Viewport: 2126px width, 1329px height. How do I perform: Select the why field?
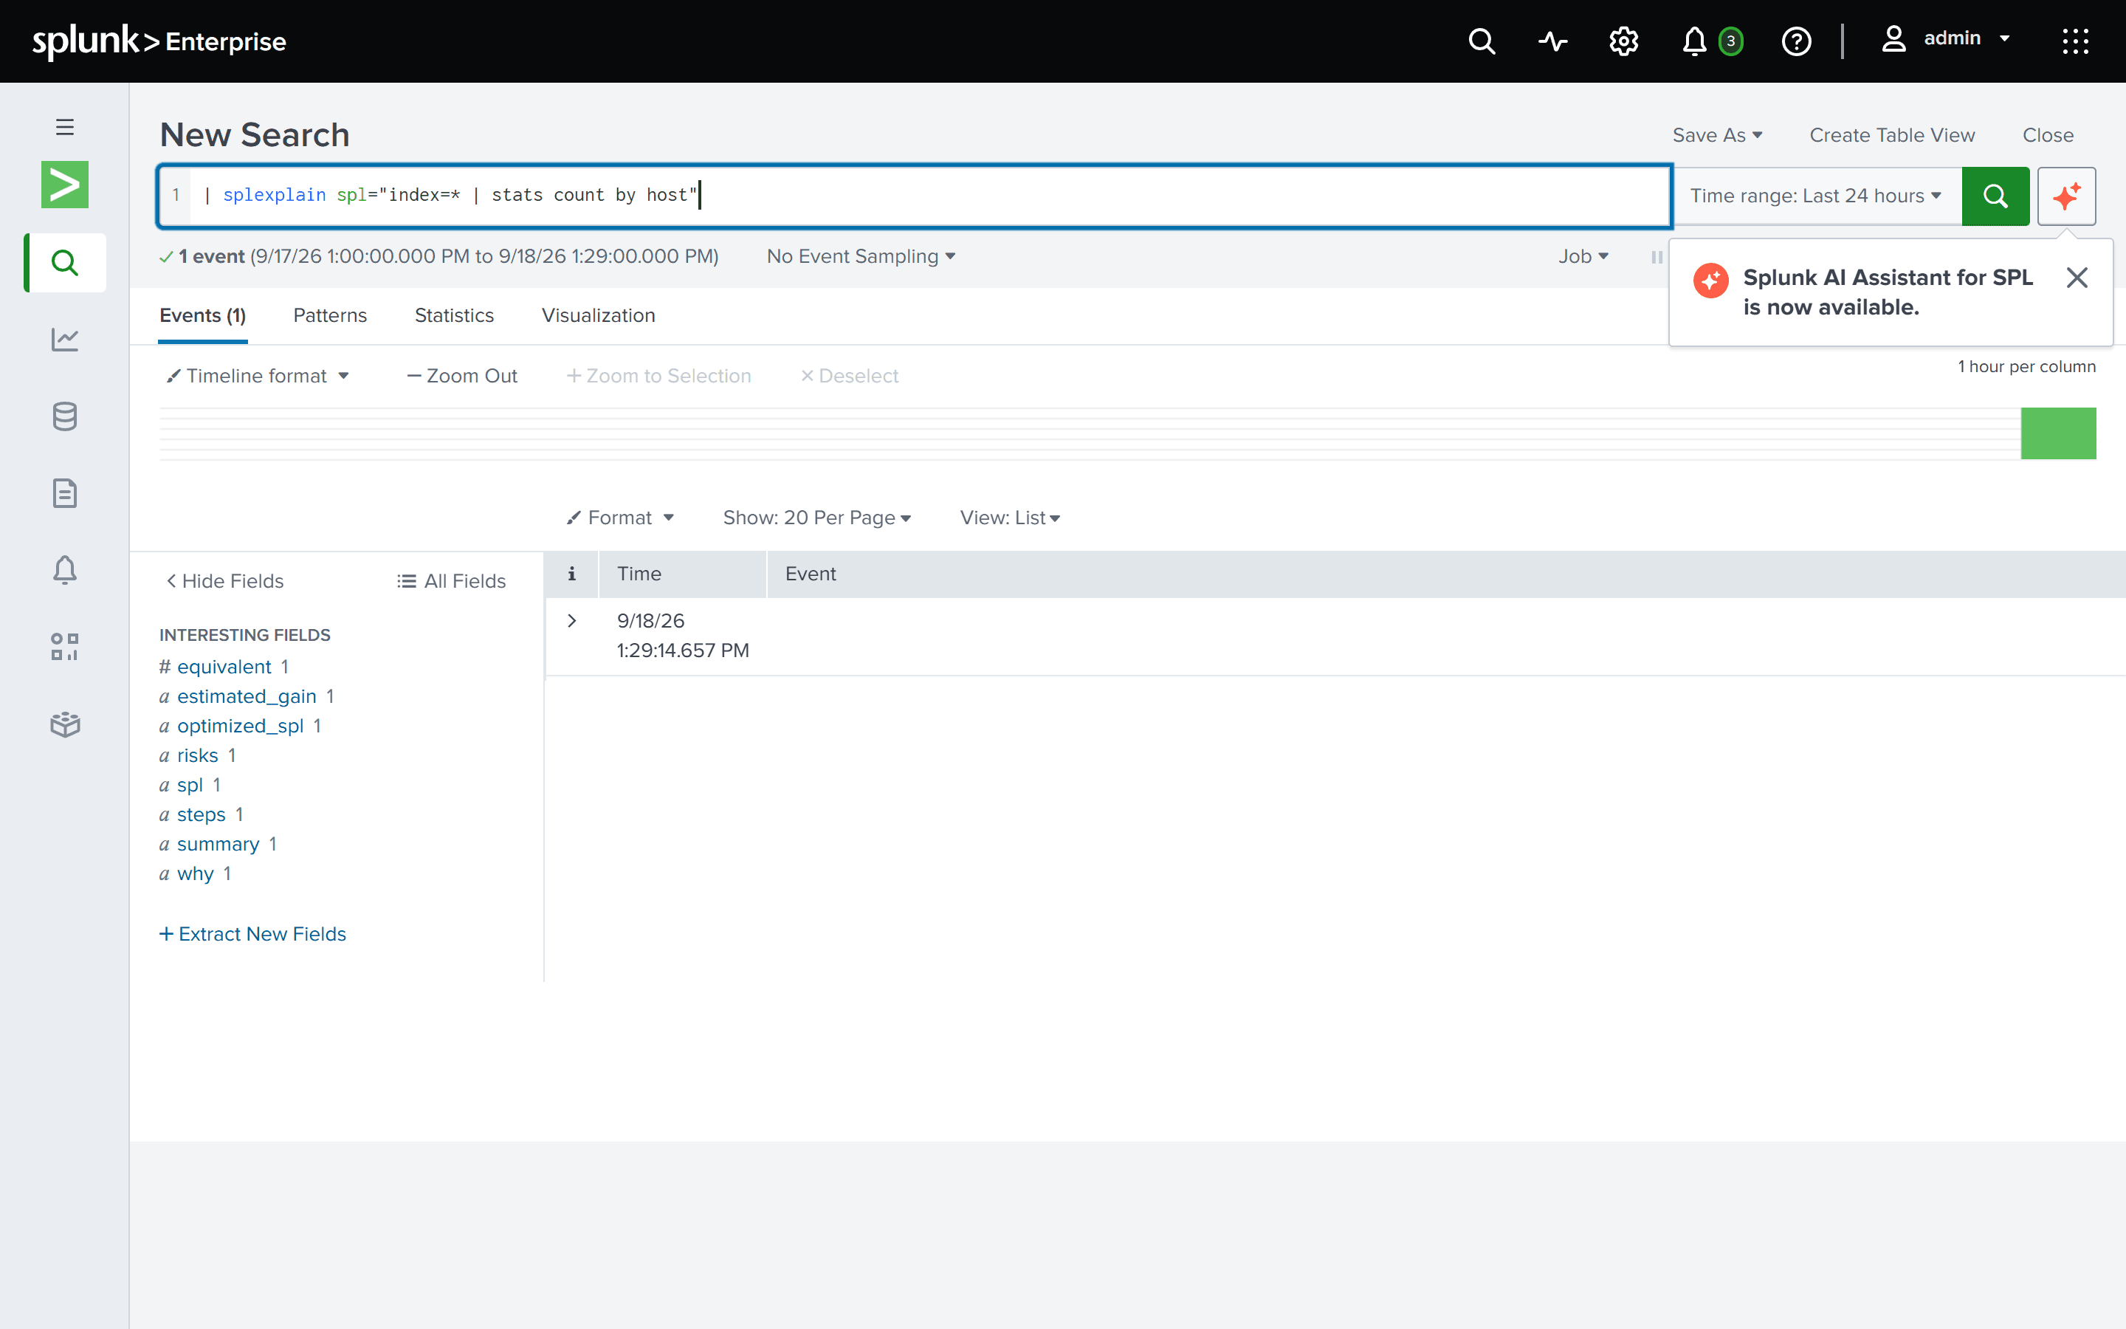point(195,873)
